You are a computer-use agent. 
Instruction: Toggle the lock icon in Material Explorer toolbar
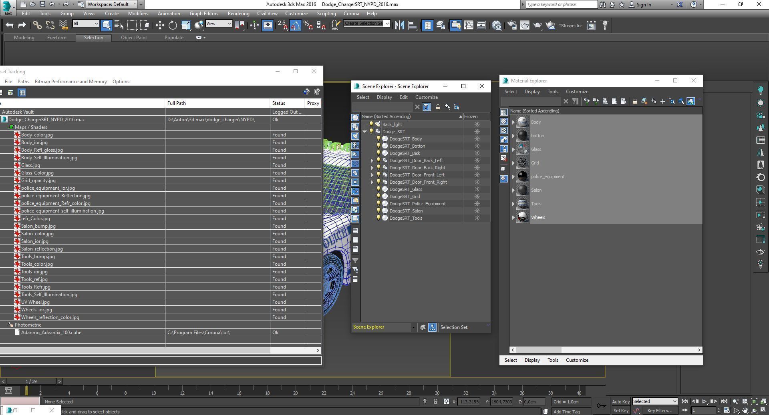[x=635, y=101]
